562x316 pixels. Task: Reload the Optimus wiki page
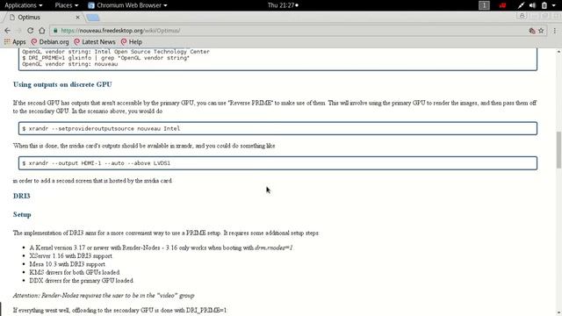tap(31, 31)
